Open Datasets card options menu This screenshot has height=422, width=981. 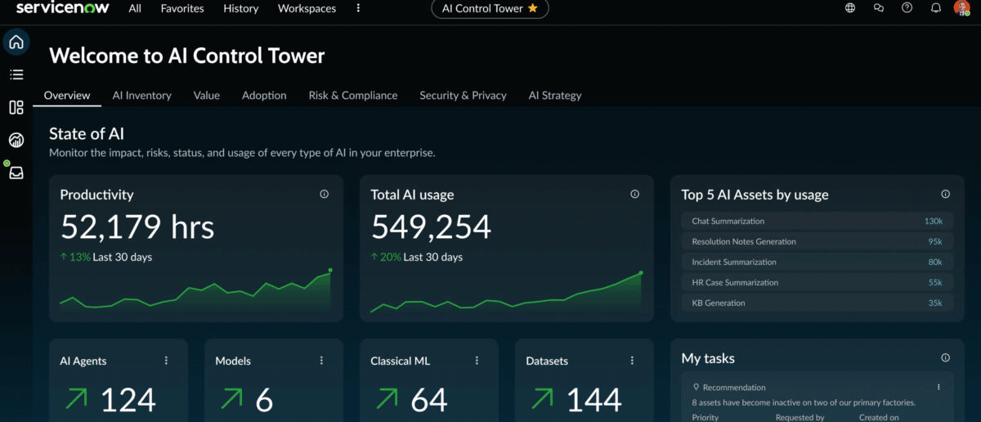(x=632, y=361)
